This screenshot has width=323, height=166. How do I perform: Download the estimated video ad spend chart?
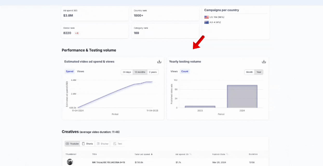point(159,62)
